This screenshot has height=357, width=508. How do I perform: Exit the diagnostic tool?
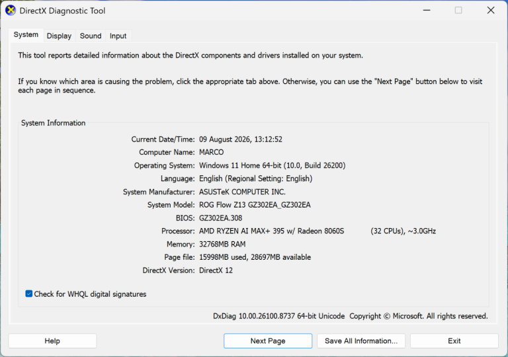coord(454,340)
